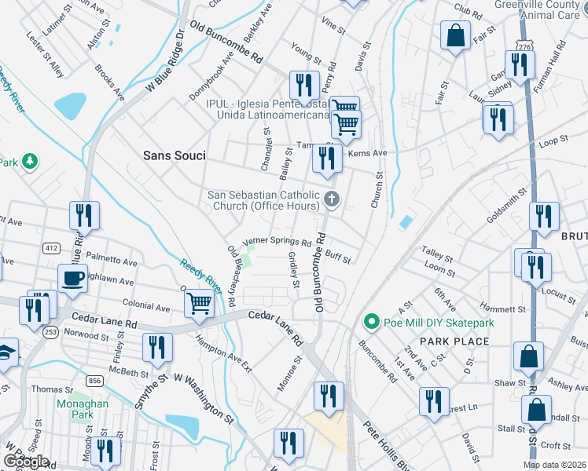The width and height of the screenshot is (588, 471).
Task: Click the Talley St label
Action: (437, 254)
